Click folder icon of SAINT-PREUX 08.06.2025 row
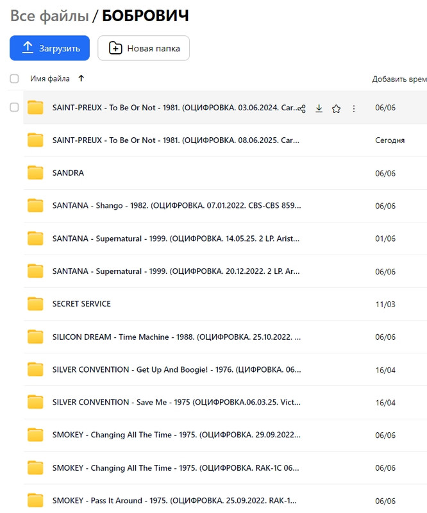 coord(35,140)
